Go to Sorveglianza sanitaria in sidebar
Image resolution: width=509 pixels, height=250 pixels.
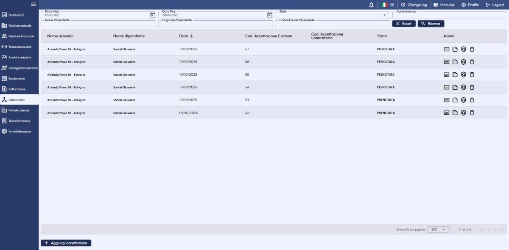point(20,68)
